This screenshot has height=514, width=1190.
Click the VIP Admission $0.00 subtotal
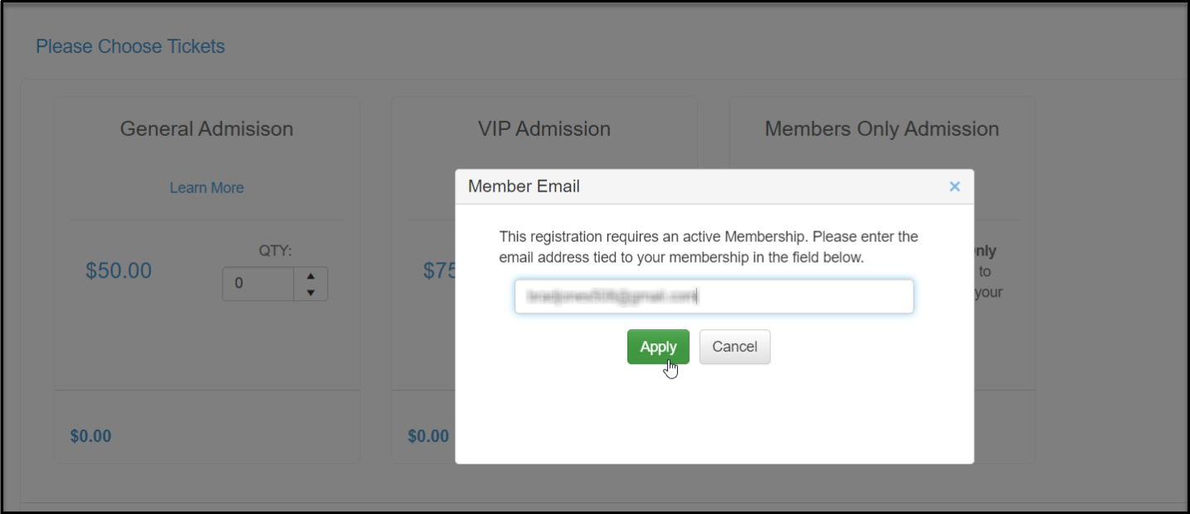[x=428, y=436]
